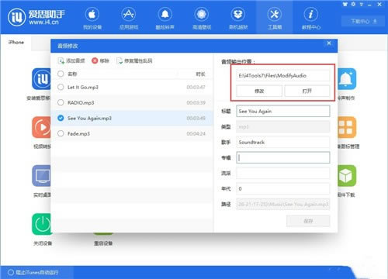Open the flash and jailbreak box icon
Viewport: 388px width, 279px height.
(x=238, y=15)
